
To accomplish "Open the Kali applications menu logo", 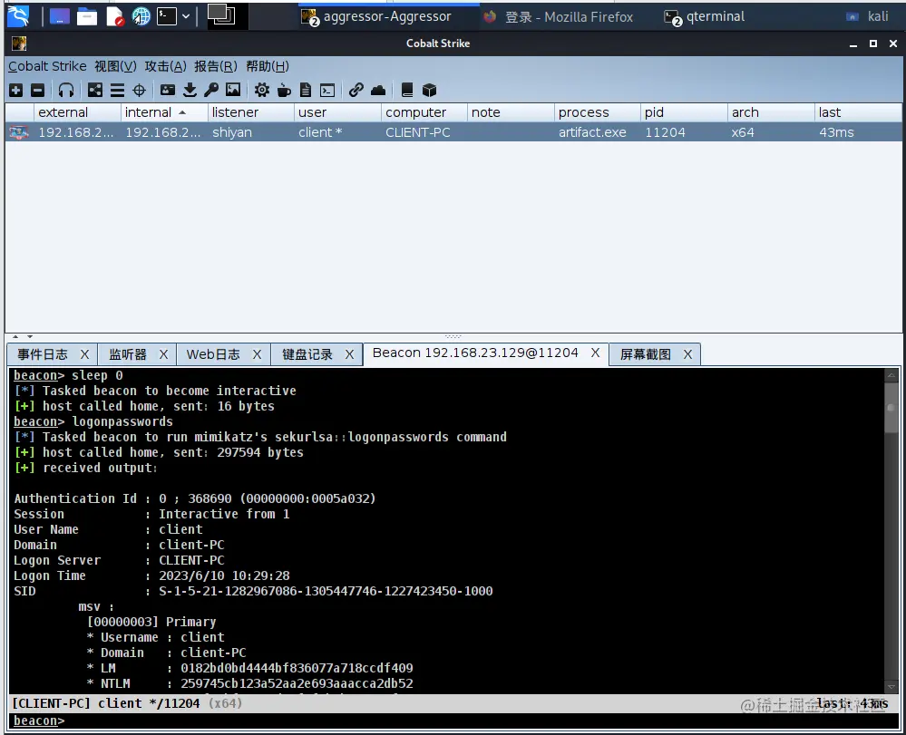I will coord(18,16).
